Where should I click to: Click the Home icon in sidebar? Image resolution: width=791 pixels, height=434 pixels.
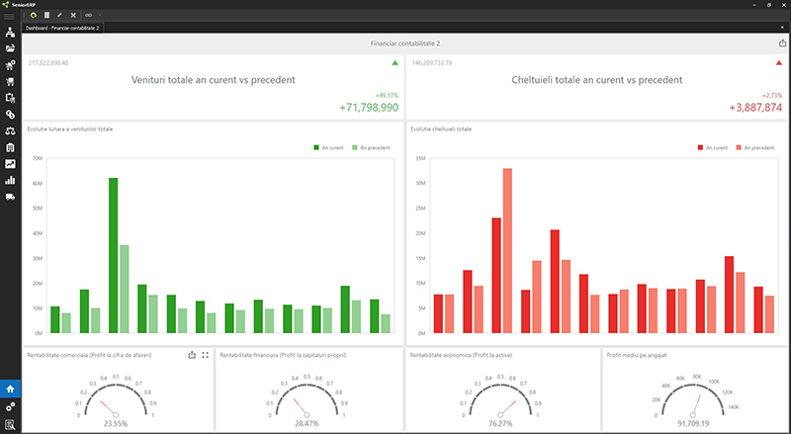click(x=10, y=390)
